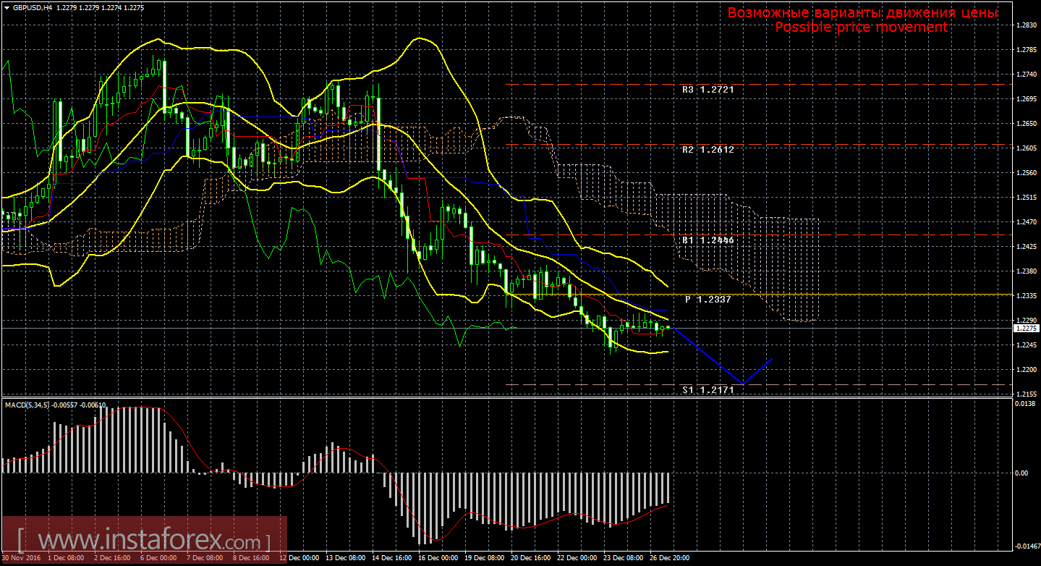
Task: Click the 26 Dec 20:00 time axis label
Action: [669, 559]
